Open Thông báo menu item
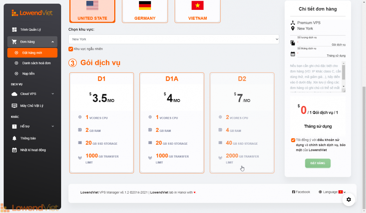366x213 pixels. [32, 138]
